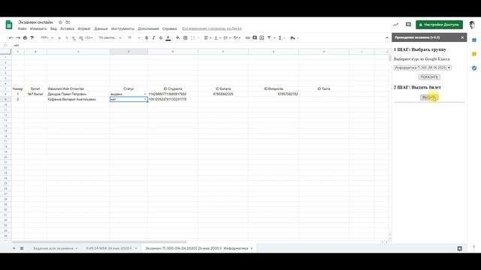Insert a chart from toolbar

262,37
